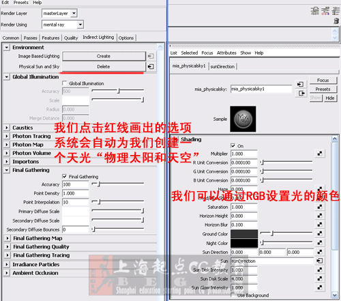Viewport: 341px width, 301px height.
Task: Click the Image Based Lighting connection icon
Action: (151, 56)
